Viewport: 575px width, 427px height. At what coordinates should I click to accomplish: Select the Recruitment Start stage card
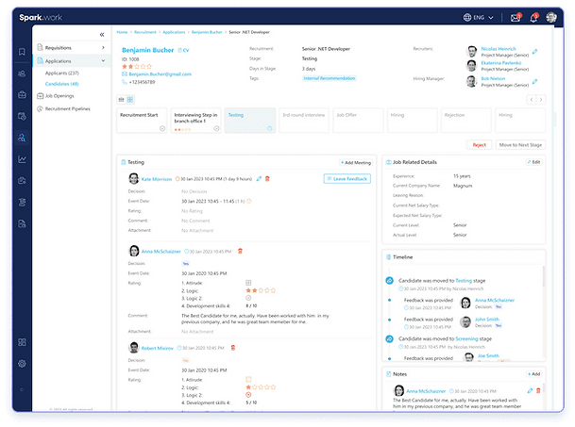click(x=142, y=120)
